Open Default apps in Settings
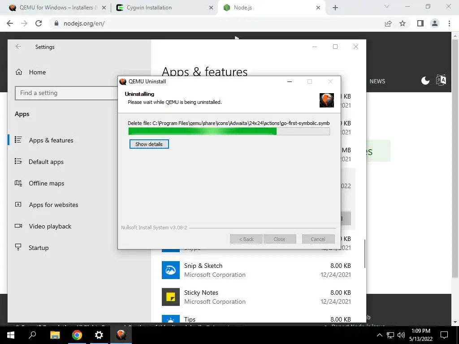Image resolution: width=459 pixels, height=344 pixels. click(x=46, y=162)
